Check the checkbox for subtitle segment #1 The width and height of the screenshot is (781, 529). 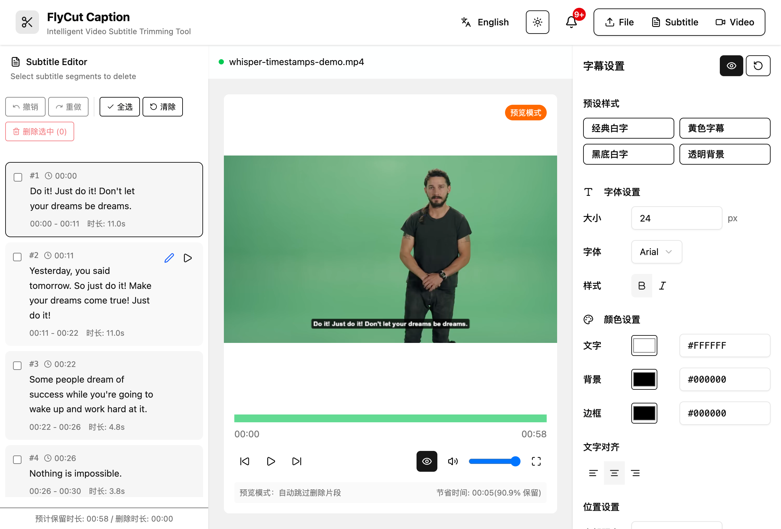click(x=17, y=177)
